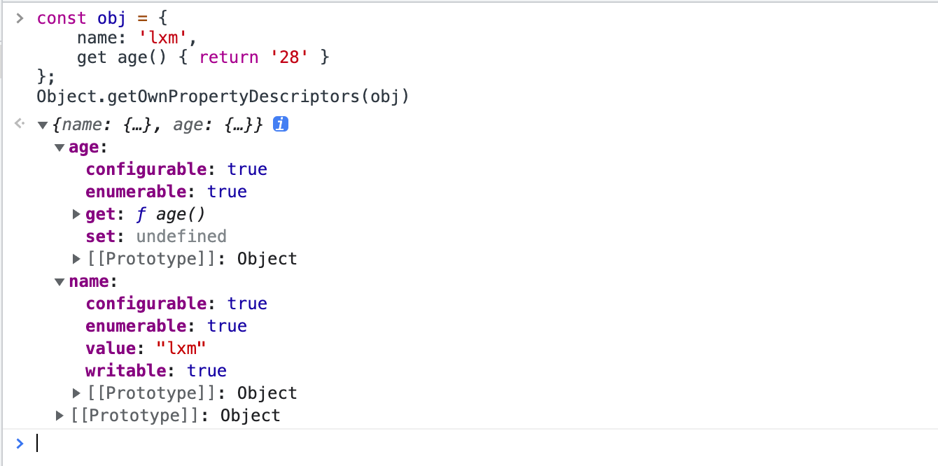The height and width of the screenshot is (466, 938).
Task: Select the set: undefined row
Action: (x=156, y=236)
